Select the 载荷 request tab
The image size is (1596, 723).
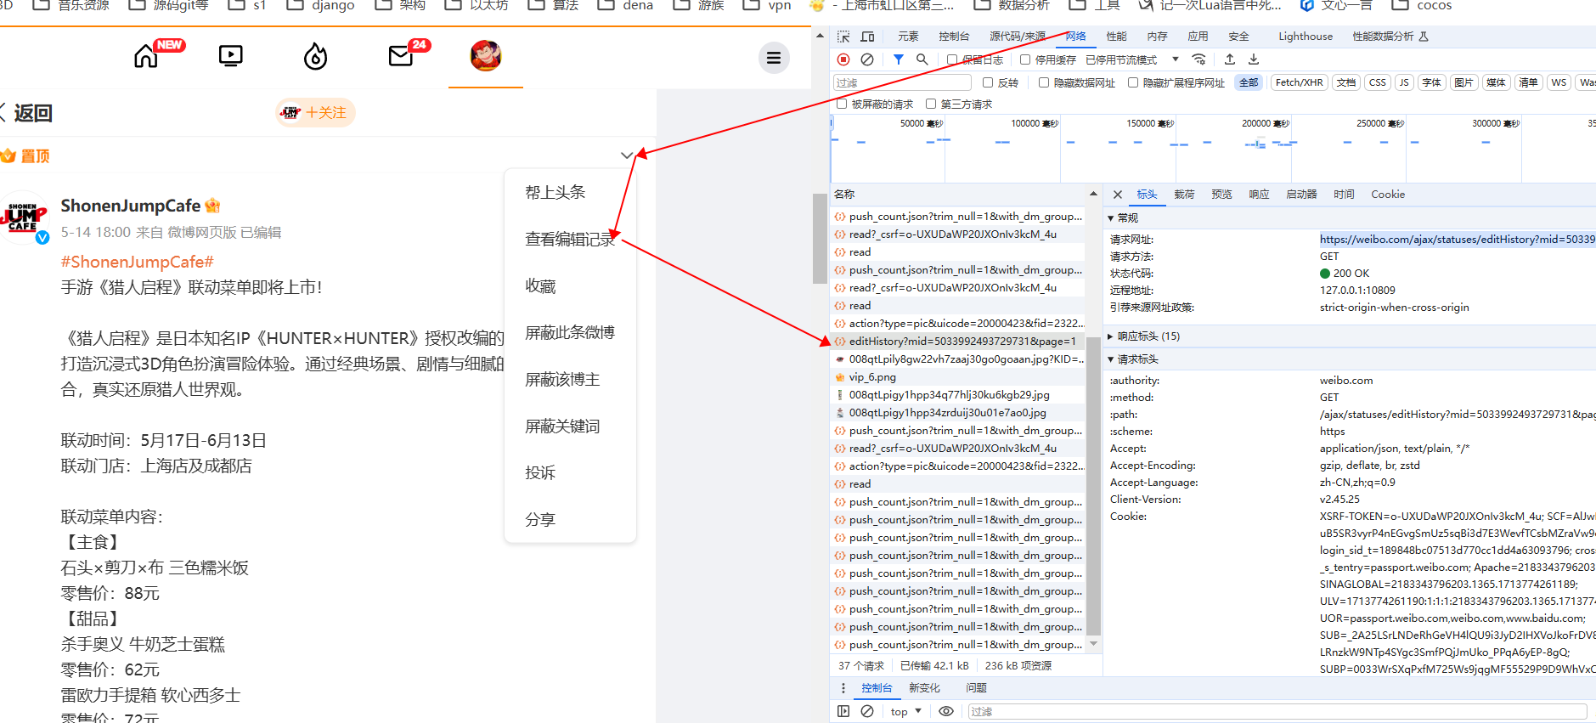[x=1184, y=195]
